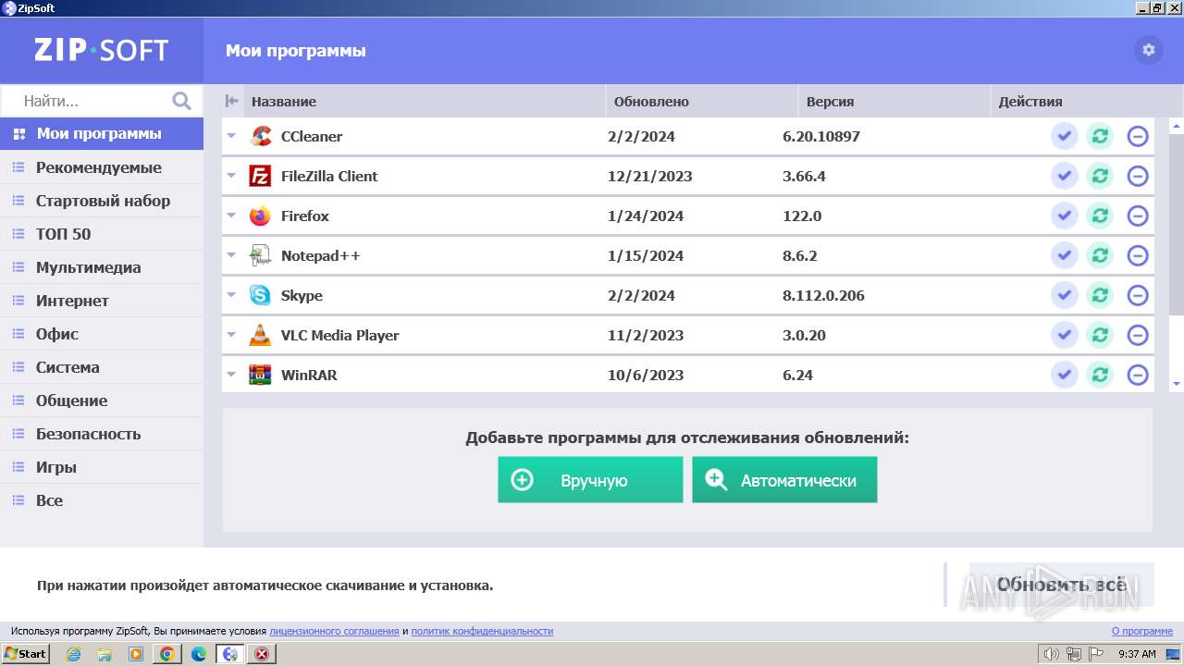
Task: Expand Skype row details arrow
Action: (x=231, y=295)
